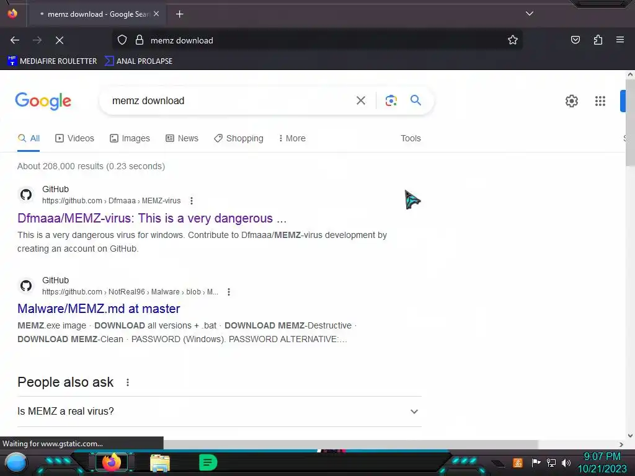
Task: Open the Firefox extensions puzzle icon
Action: point(598,40)
